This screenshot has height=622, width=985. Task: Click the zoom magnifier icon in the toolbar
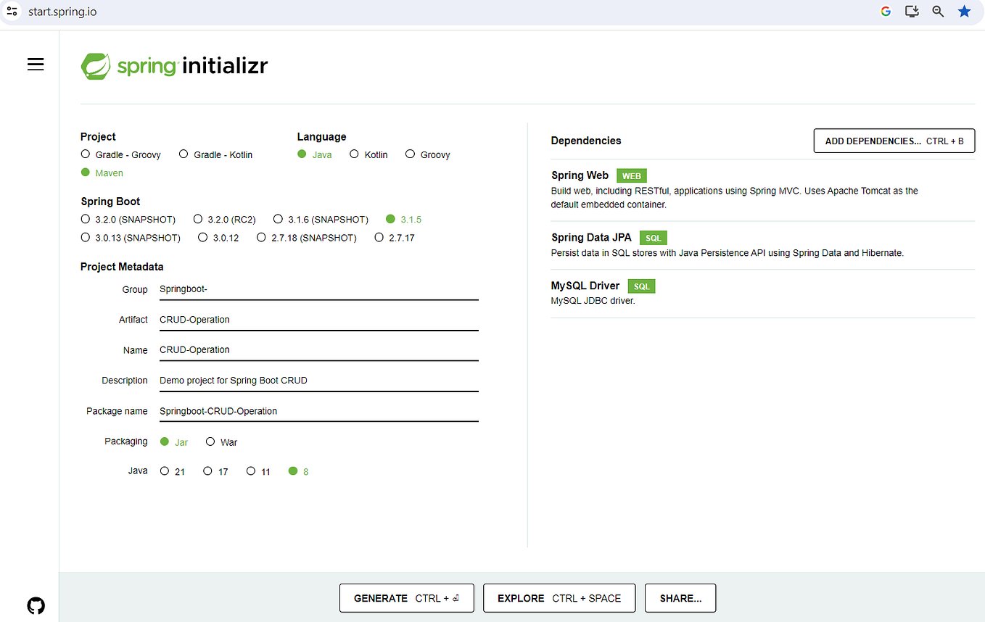[938, 11]
